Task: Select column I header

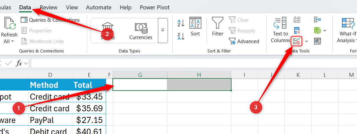Action: (244, 75)
